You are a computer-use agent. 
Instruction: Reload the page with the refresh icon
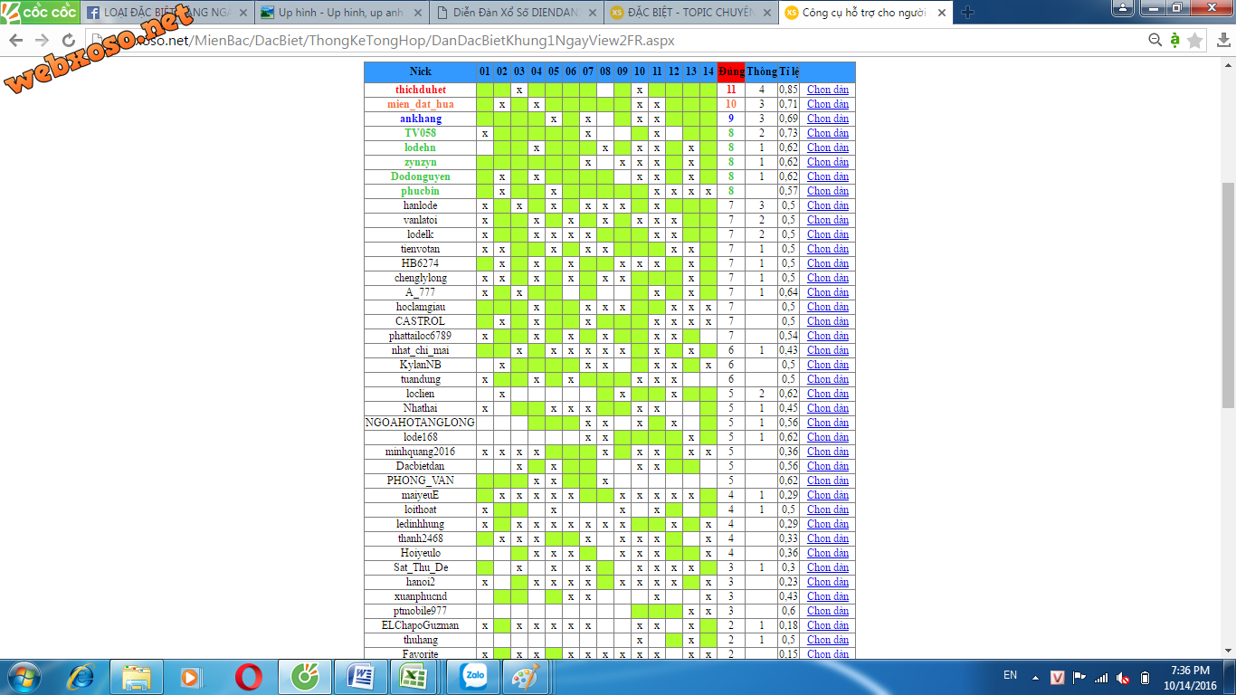tap(69, 41)
